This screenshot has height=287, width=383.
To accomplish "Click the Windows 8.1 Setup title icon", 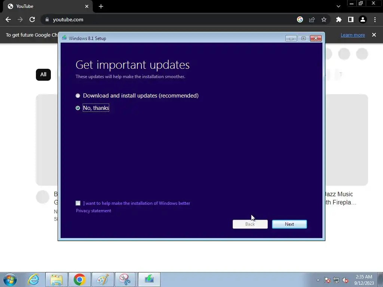I will 64,38.
